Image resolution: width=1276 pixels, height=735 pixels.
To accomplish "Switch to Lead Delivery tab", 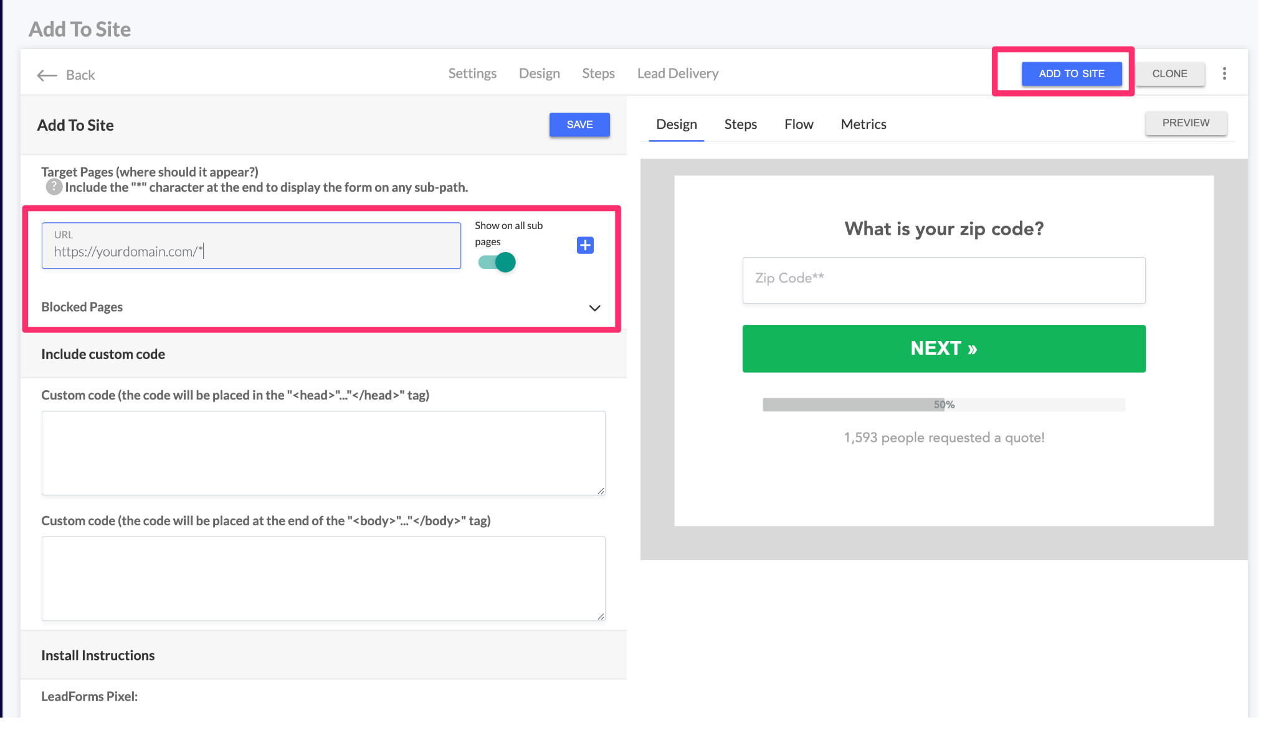I will coord(677,73).
